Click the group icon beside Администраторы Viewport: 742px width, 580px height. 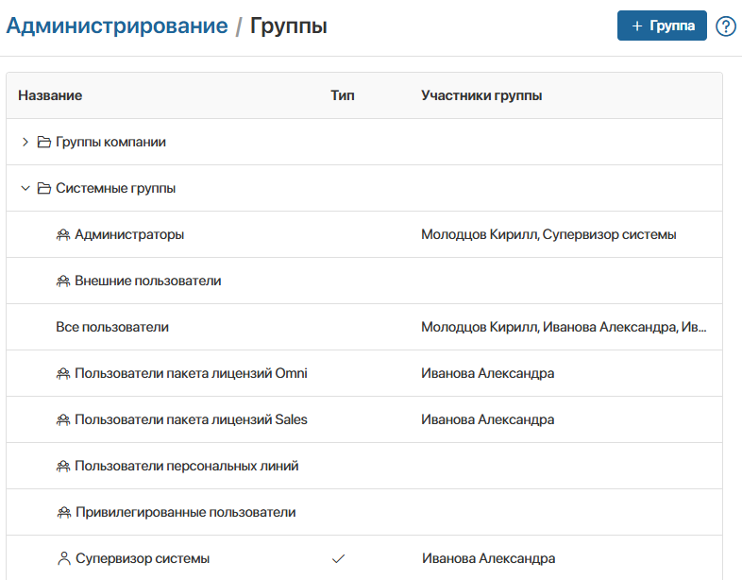(x=63, y=235)
